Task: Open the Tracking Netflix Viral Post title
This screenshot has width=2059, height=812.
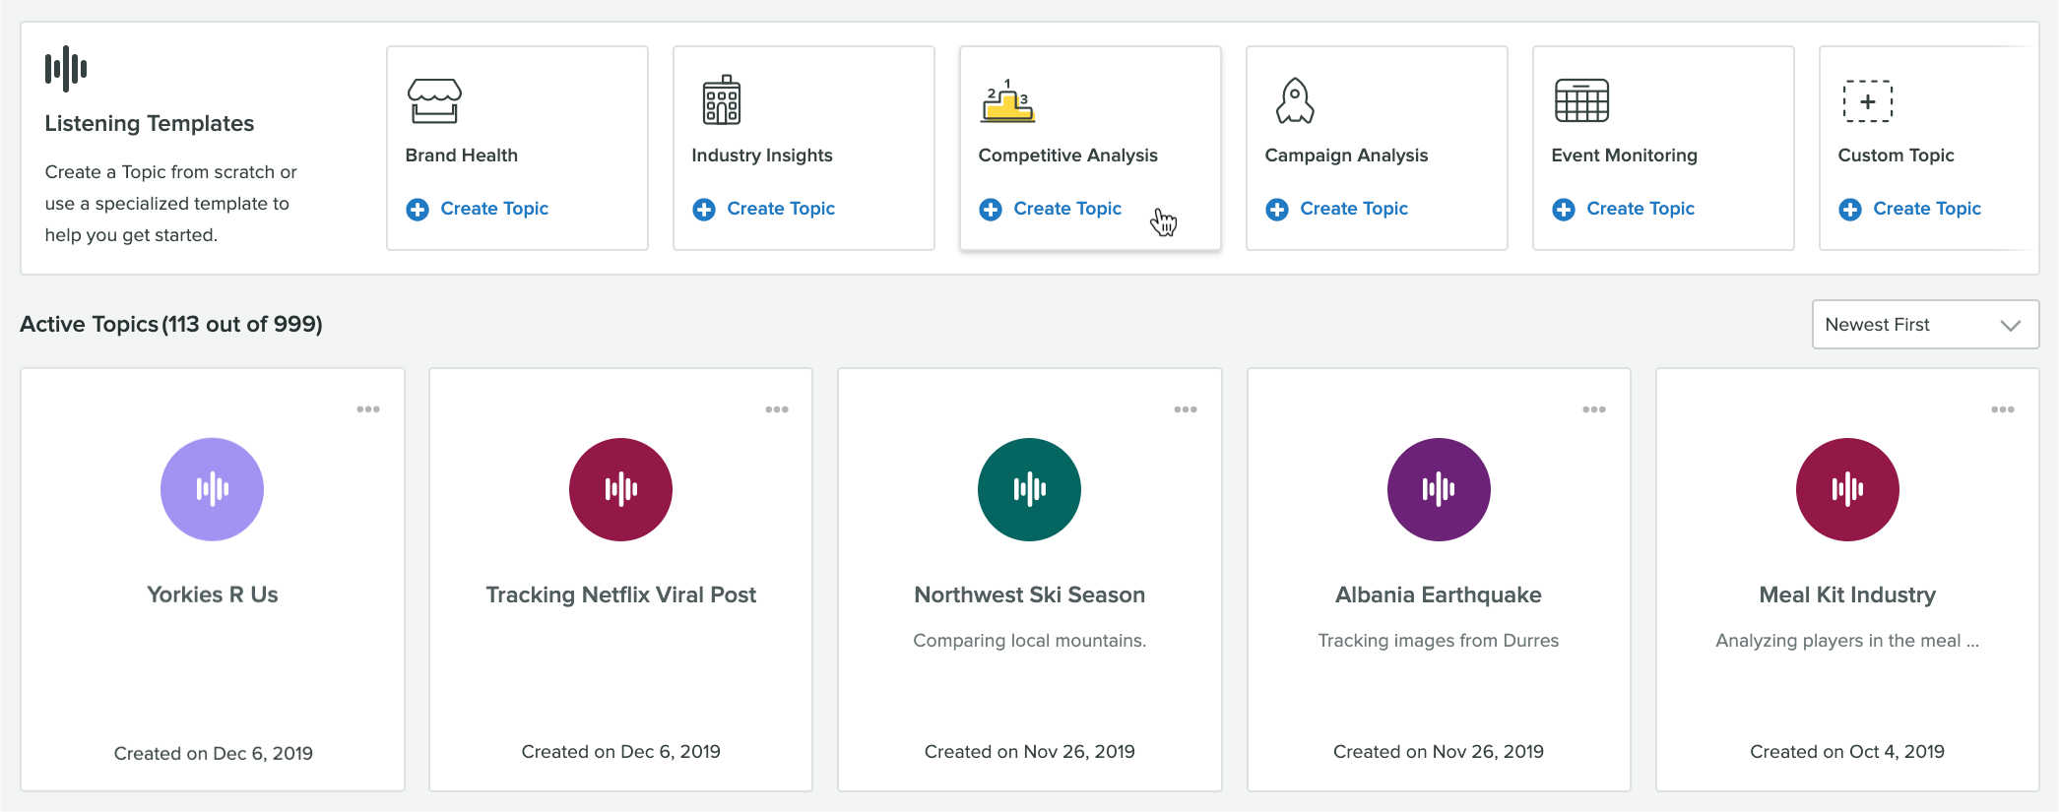Action: (x=621, y=594)
